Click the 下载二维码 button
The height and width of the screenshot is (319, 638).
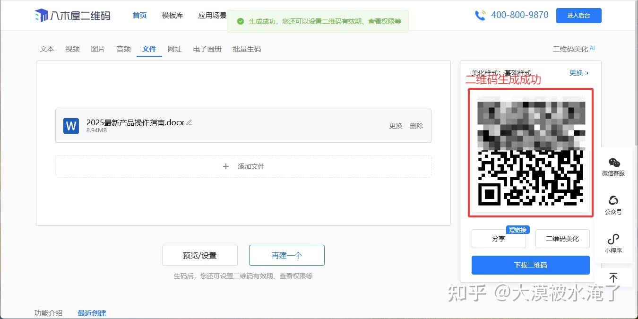pyautogui.click(x=531, y=265)
